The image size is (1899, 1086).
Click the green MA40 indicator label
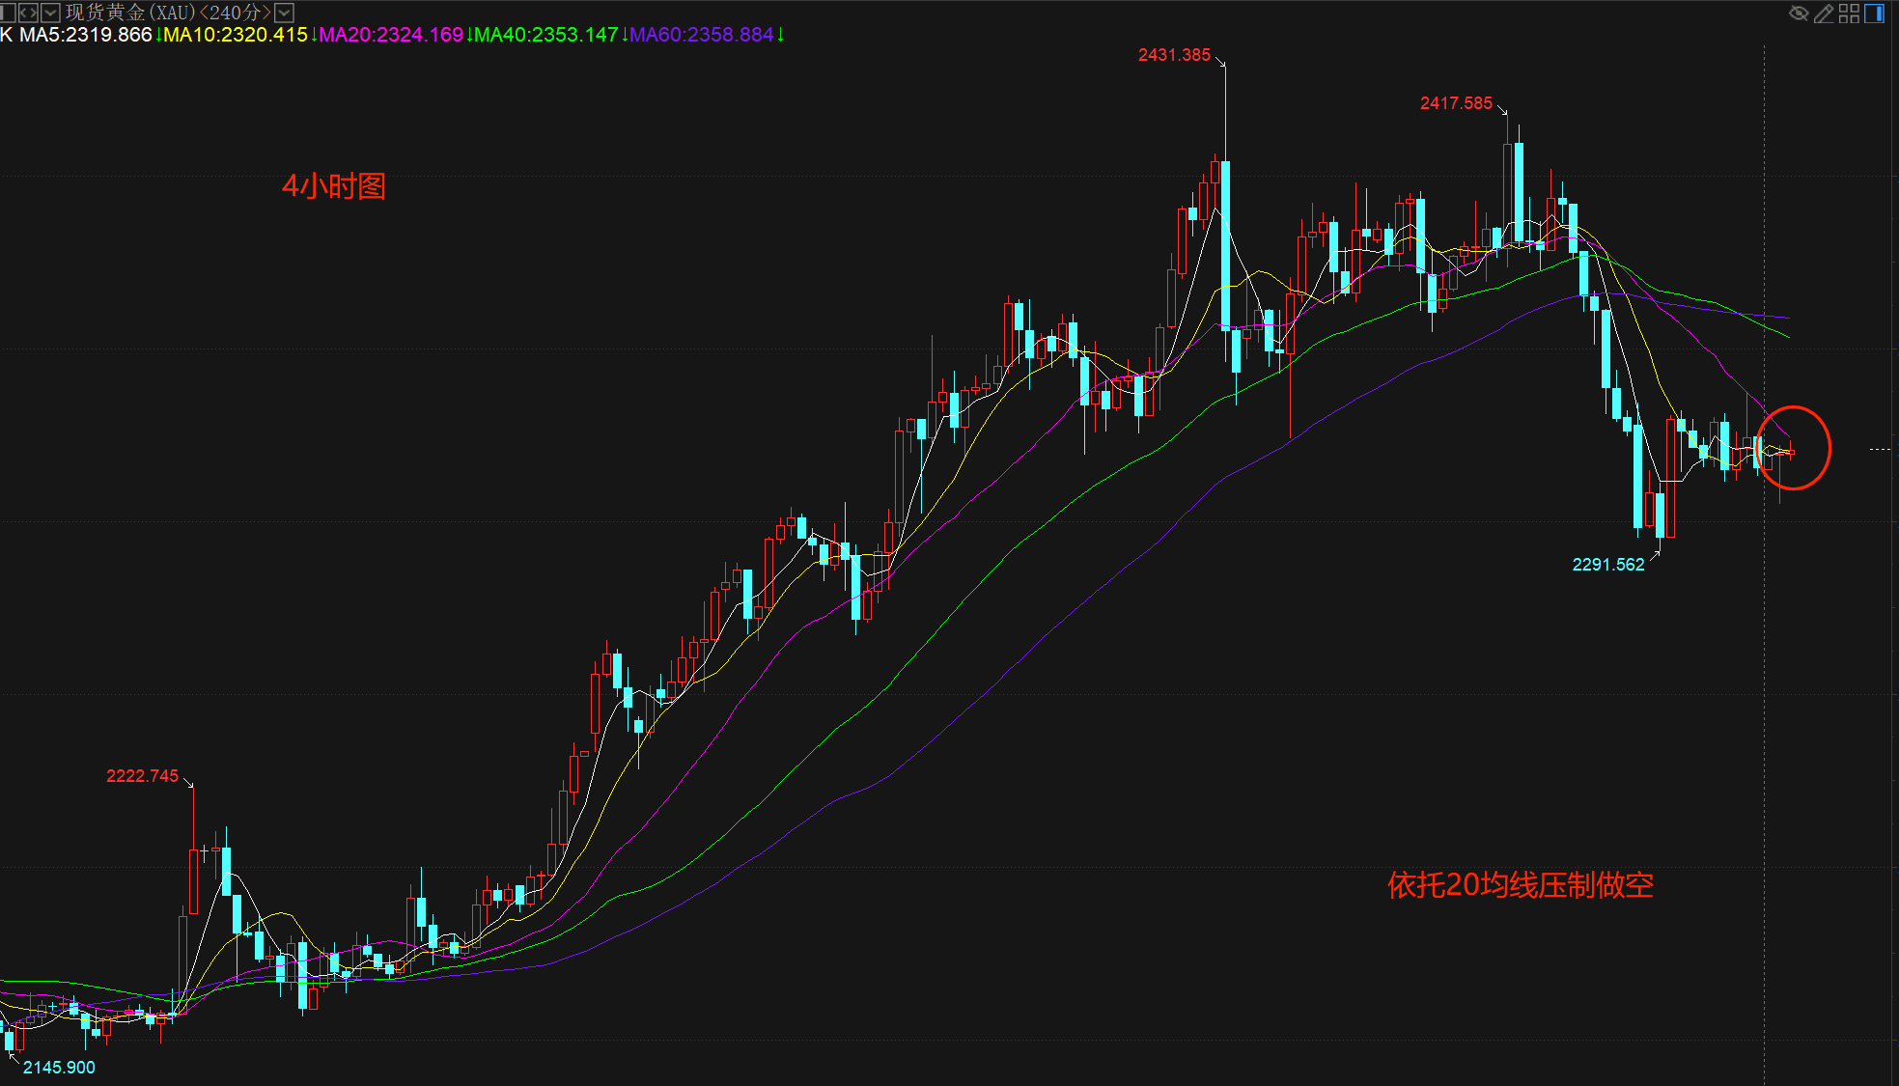546,35
